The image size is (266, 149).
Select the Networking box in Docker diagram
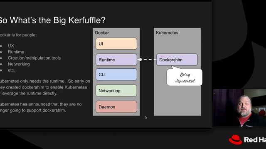click(116, 91)
